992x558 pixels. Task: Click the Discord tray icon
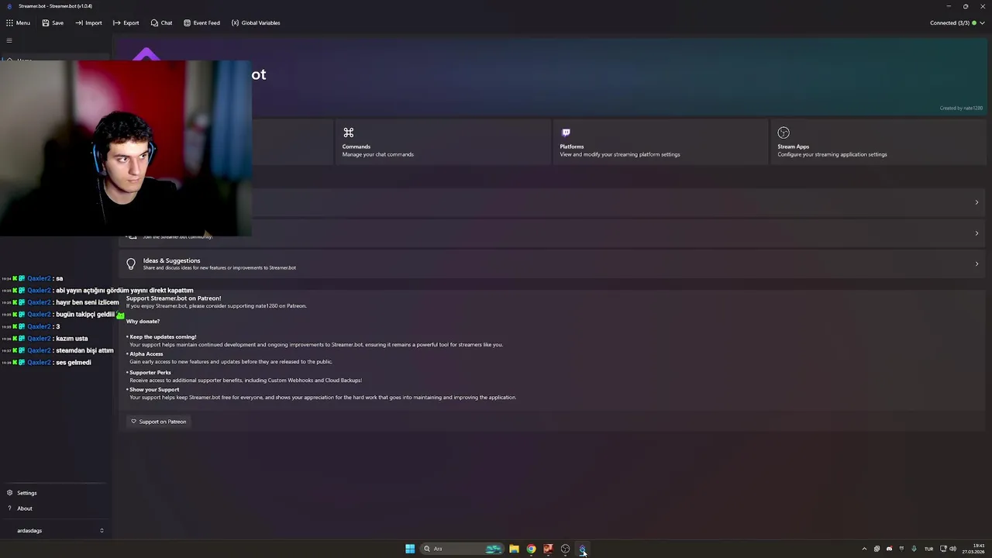(889, 549)
